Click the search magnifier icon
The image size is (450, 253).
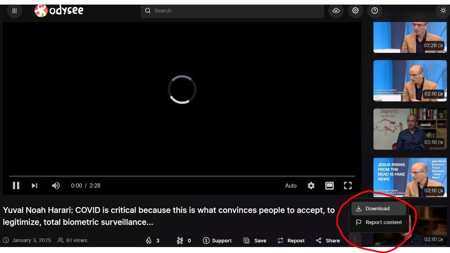click(x=148, y=11)
